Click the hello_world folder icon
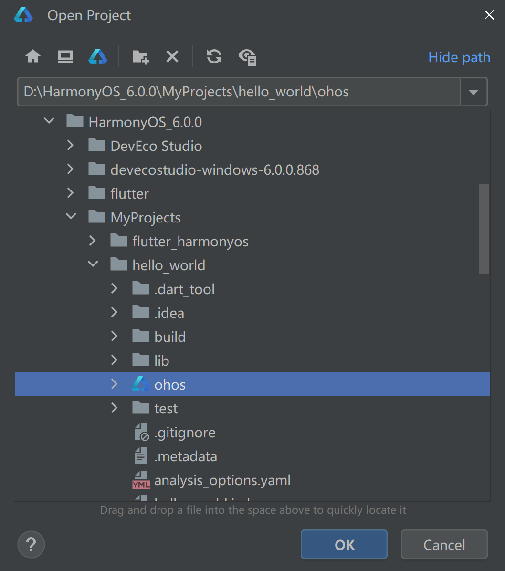Image resolution: width=505 pixels, height=571 pixels. pyautogui.click(x=119, y=264)
